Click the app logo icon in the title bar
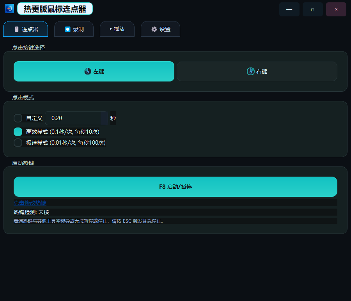Screen dimensions: 351x301 coord(9,8)
